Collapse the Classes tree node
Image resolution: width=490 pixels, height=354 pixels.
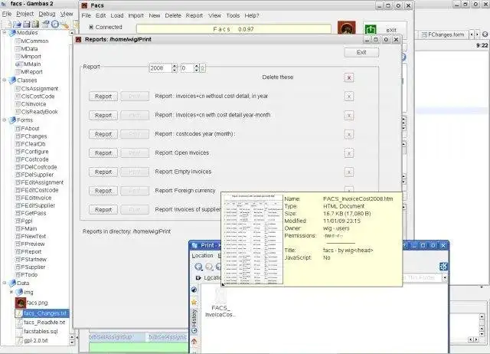point(5,80)
